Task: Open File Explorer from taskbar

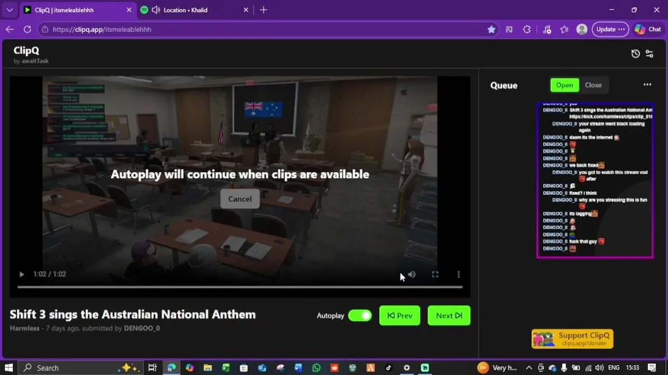Action: [208, 368]
